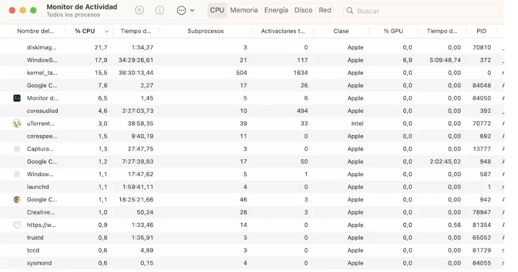The width and height of the screenshot is (518, 272).
Task: Click the PID 70810 cell
Action: tap(482, 47)
